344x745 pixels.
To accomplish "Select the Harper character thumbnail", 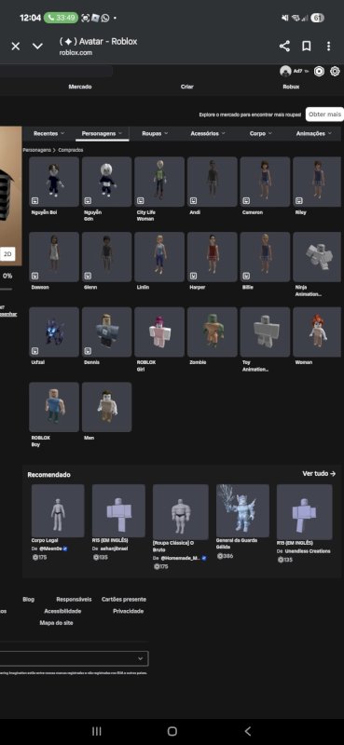I will tap(213, 257).
